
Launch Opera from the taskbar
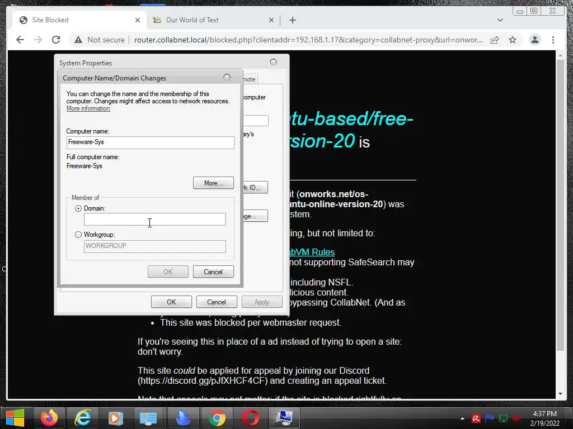click(x=250, y=418)
